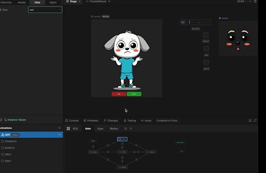This screenshot has width=266, height=173.
Task: Pause the state machine playback
Action: (68, 129)
